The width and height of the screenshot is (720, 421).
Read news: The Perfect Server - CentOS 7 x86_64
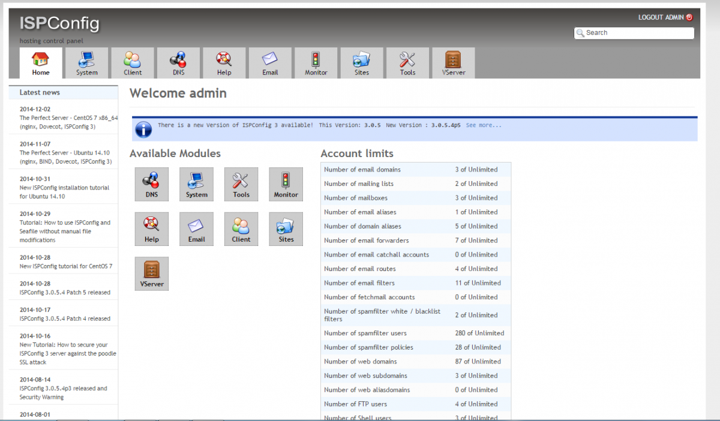(68, 122)
